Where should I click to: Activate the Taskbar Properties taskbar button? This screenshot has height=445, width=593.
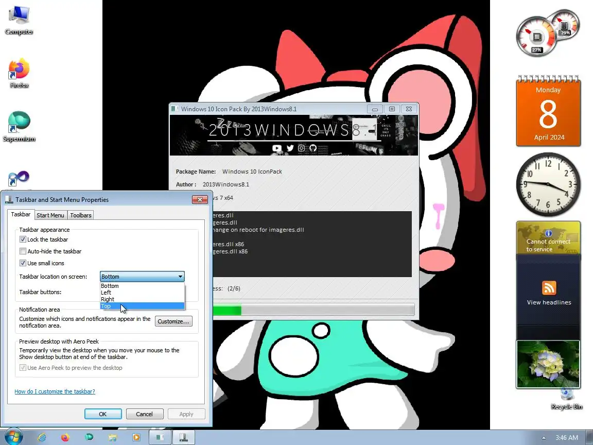pos(184,437)
